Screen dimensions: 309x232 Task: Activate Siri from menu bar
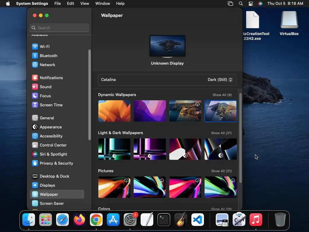(260, 4)
